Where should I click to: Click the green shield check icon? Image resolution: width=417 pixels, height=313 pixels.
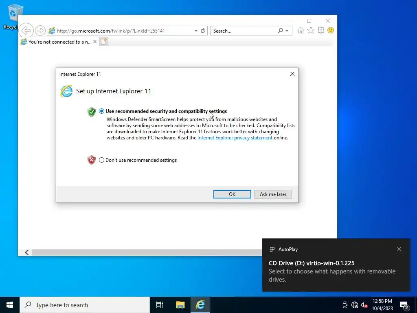(x=92, y=112)
